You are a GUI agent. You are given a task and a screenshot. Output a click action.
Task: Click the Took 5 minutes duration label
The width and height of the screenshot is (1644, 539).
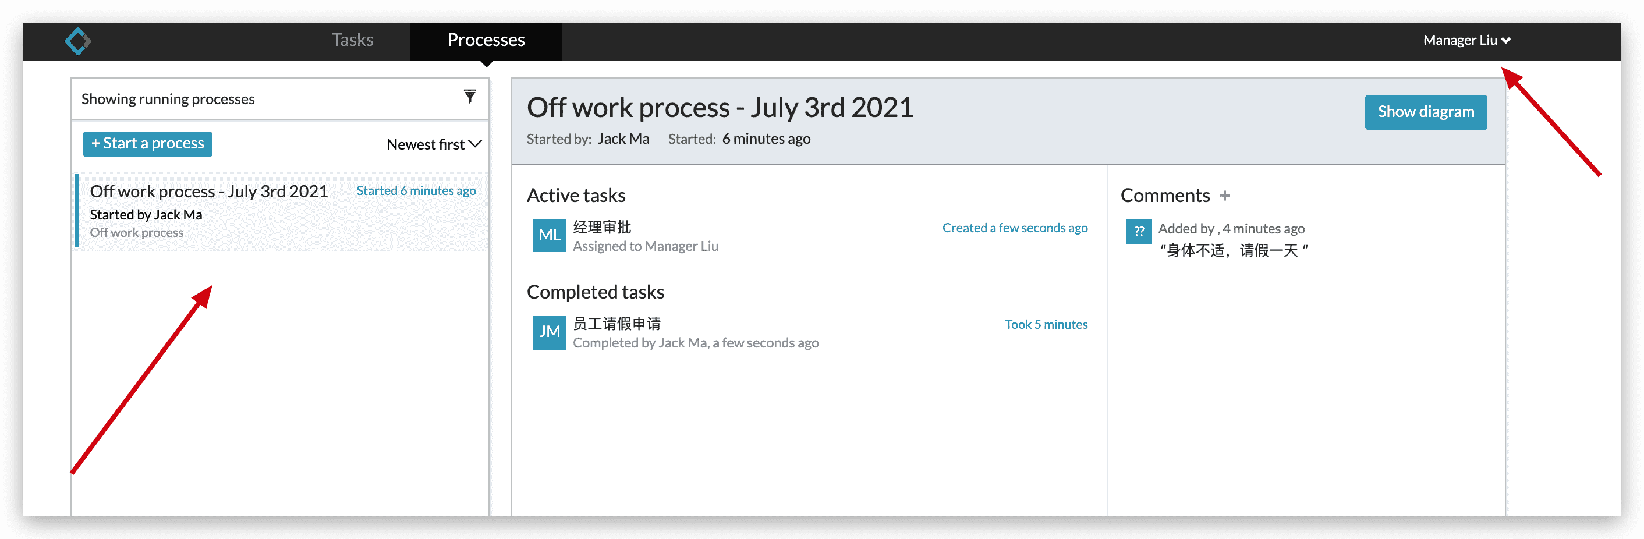click(1046, 325)
